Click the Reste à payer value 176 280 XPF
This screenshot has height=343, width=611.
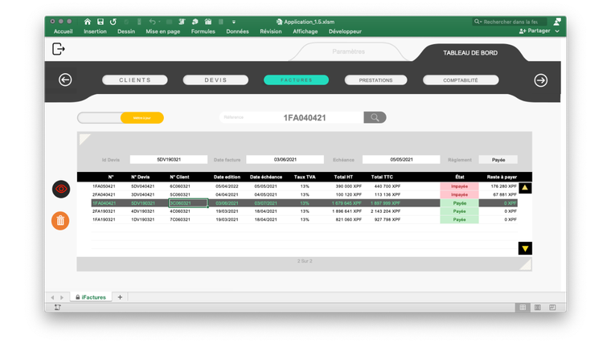coord(503,186)
